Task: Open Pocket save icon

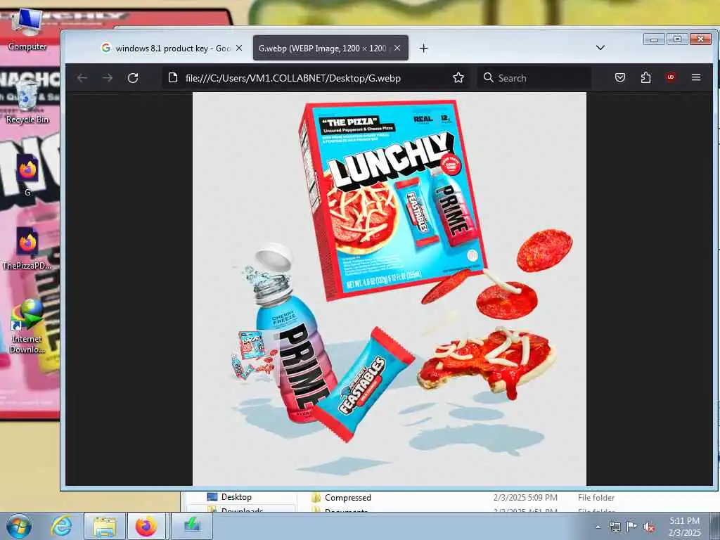Action: (x=620, y=77)
